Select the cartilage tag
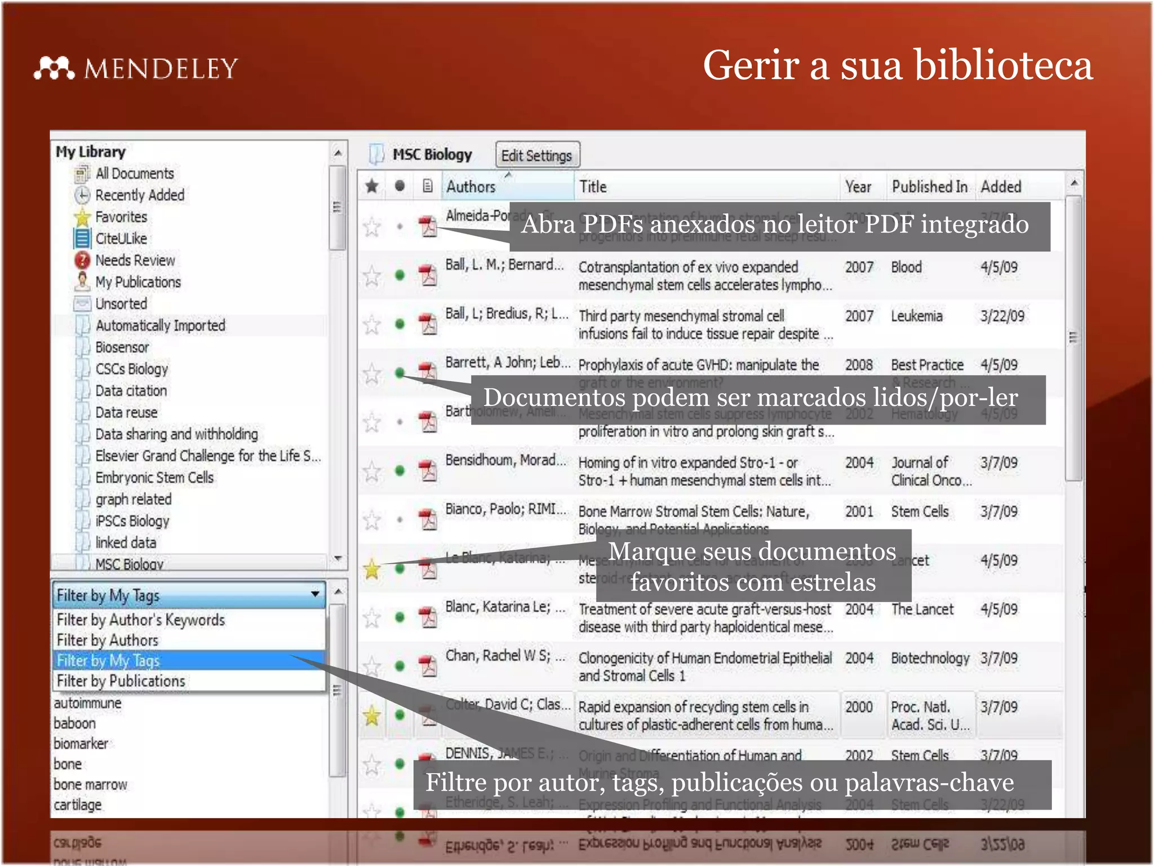The height and width of the screenshot is (866, 1154). 77,805
